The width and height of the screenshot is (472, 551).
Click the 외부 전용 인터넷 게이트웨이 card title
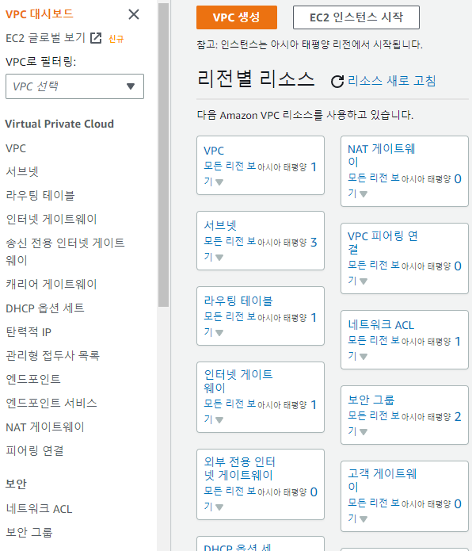click(240, 469)
